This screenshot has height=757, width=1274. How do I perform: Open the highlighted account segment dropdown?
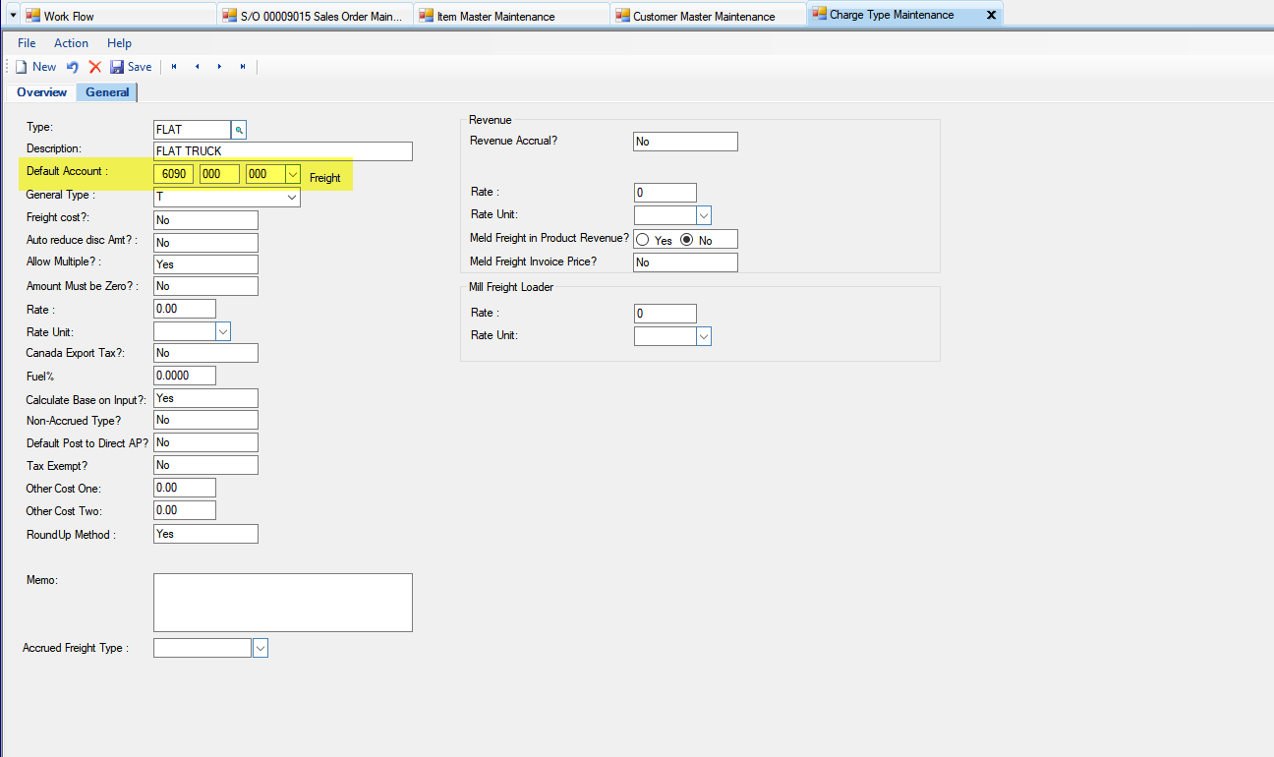pyautogui.click(x=292, y=173)
